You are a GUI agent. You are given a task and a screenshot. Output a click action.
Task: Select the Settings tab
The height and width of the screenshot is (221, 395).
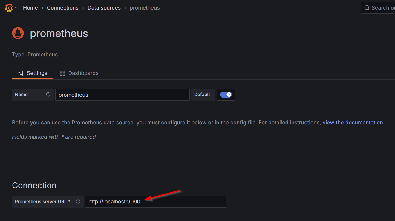point(37,73)
